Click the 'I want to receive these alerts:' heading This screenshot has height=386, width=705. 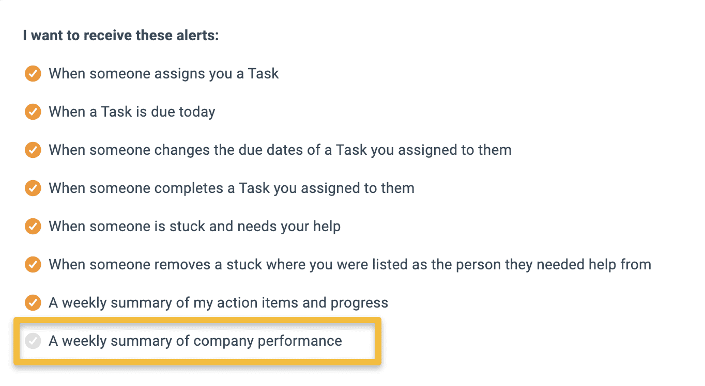pyautogui.click(x=121, y=36)
